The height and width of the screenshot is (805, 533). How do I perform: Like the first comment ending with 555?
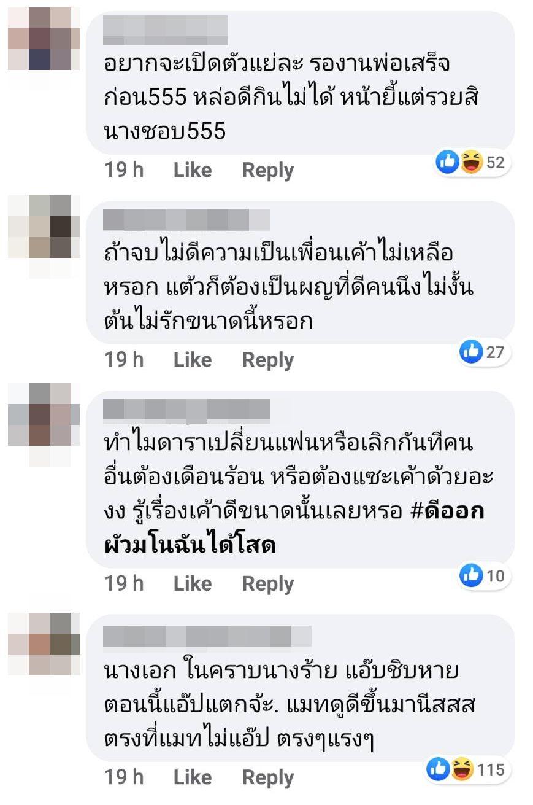pyautogui.click(x=193, y=170)
